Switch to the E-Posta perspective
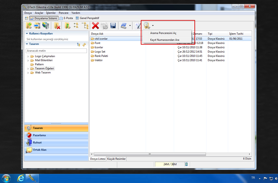The height and width of the screenshot is (183, 278). click(x=66, y=18)
